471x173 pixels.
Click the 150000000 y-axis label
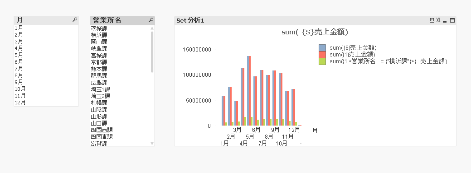197,49
